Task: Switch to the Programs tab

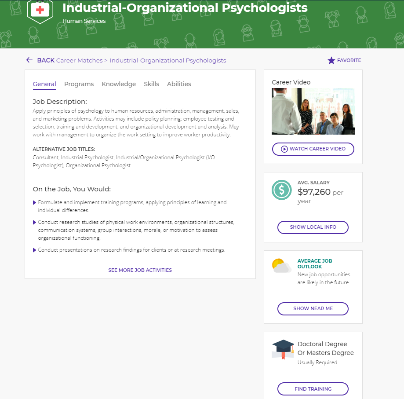Action: 79,84
